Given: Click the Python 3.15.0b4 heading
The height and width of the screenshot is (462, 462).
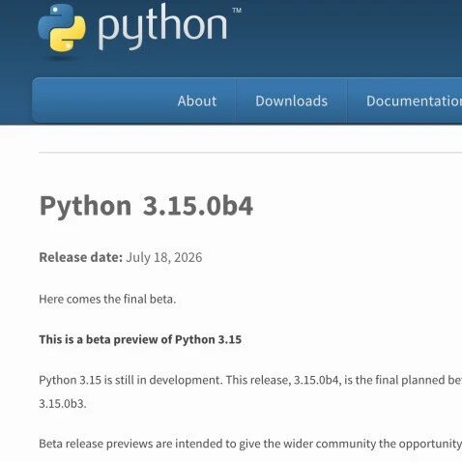Looking at the screenshot, I should (x=146, y=206).
